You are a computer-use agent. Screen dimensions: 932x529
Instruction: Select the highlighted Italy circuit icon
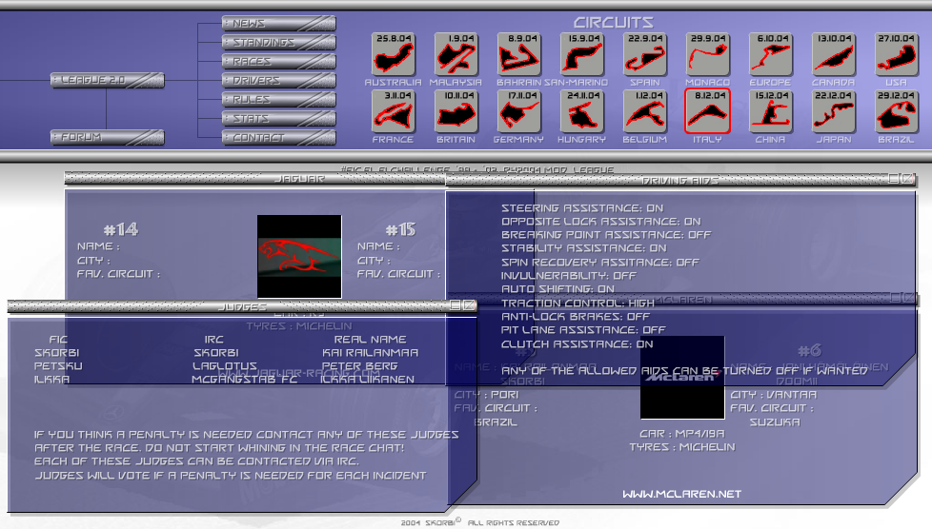(x=707, y=111)
